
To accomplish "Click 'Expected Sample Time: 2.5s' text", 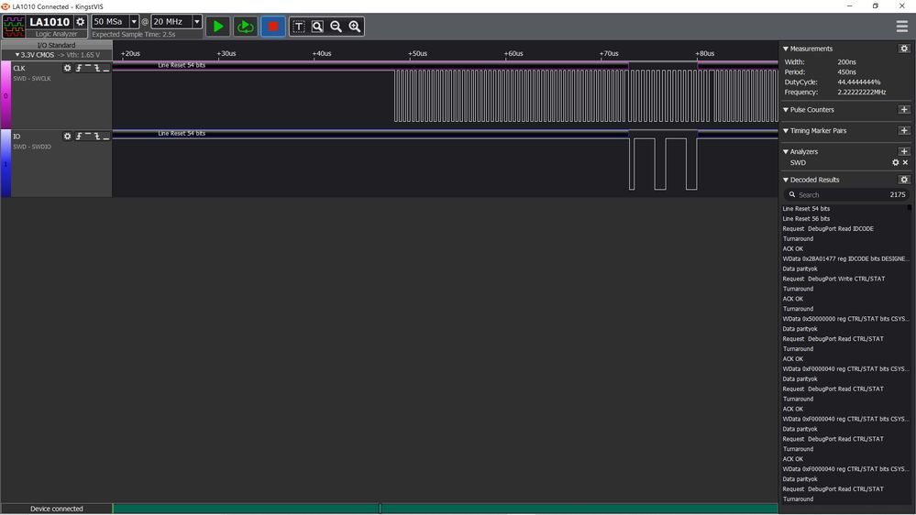I will tap(134, 35).
